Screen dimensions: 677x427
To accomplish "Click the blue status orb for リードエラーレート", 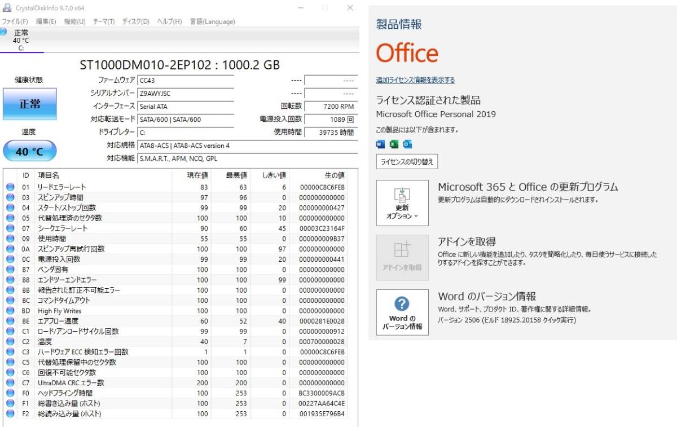I will click(10, 187).
